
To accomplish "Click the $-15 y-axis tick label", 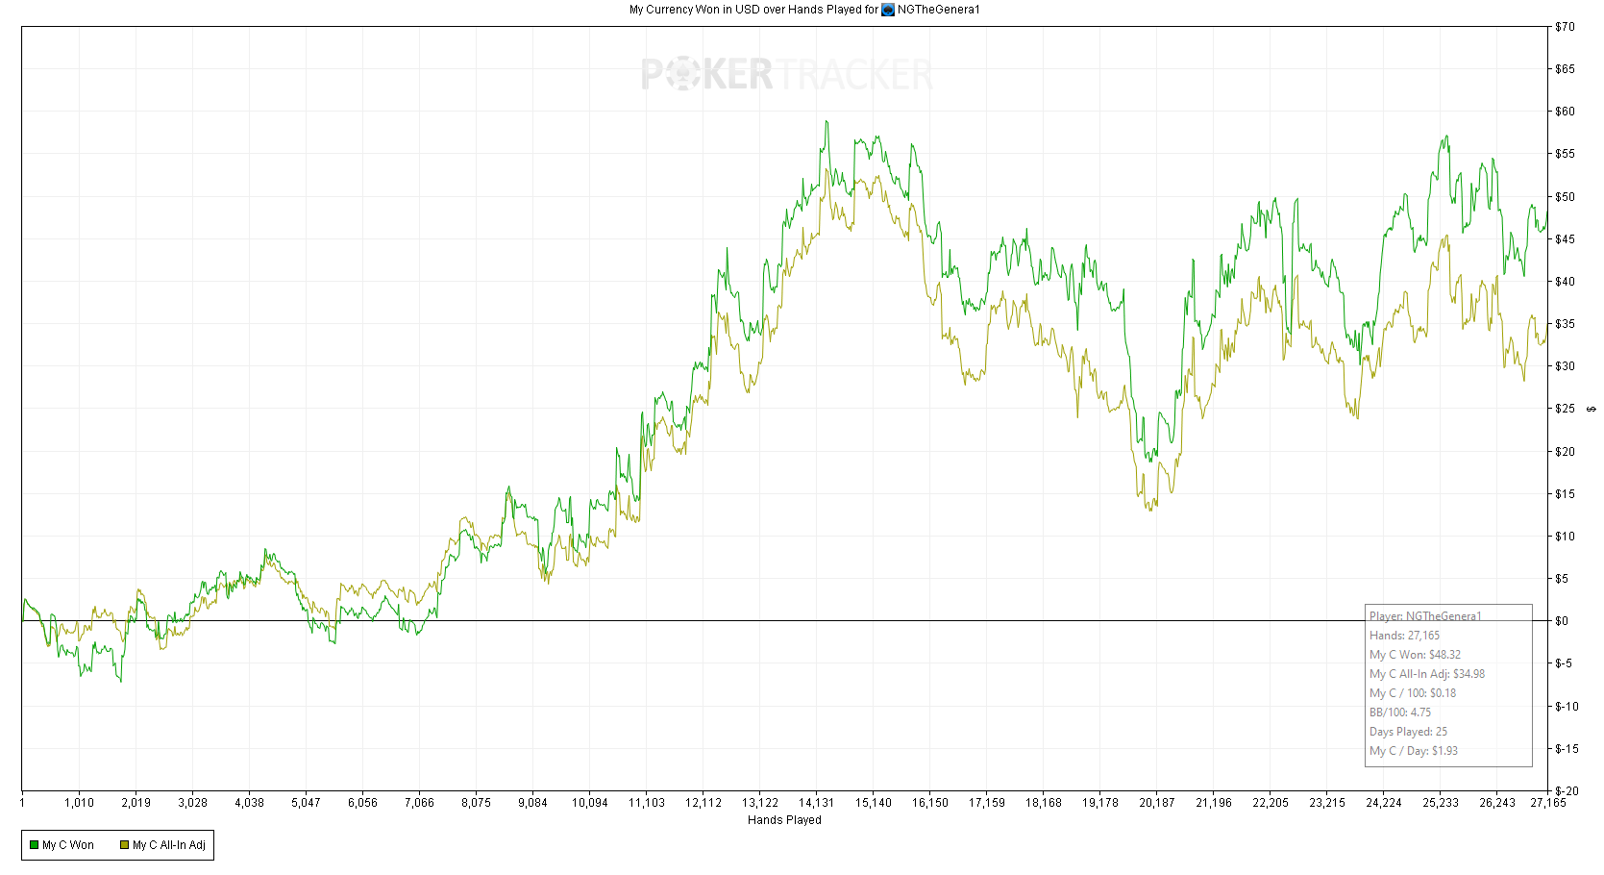I will point(1567,749).
